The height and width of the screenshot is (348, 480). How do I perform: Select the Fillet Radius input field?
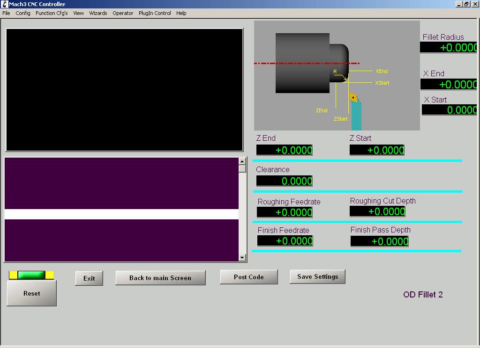449,48
